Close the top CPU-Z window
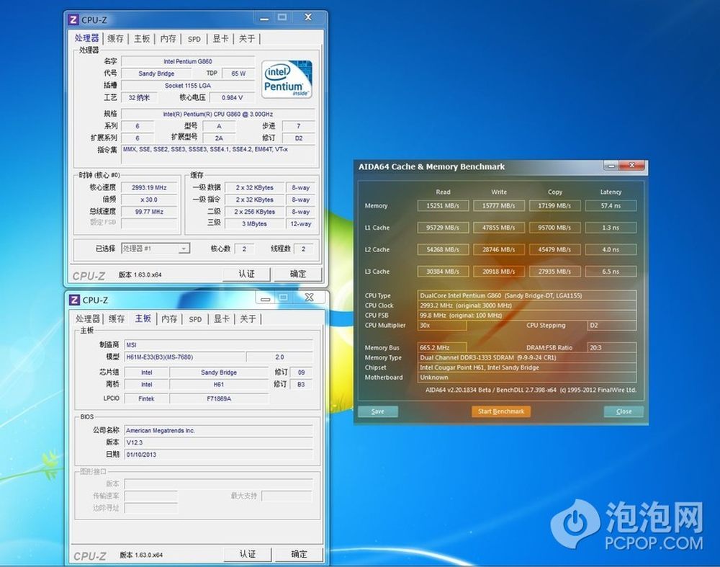The height and width of the screenshot is (567, 720). [x=308, y=17]
